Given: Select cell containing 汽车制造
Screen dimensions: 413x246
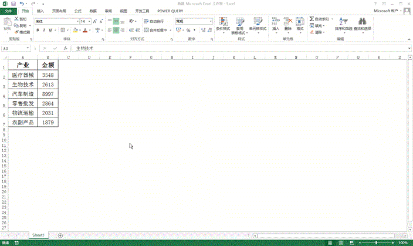Looking at the screenshot, I should (23, 94).
